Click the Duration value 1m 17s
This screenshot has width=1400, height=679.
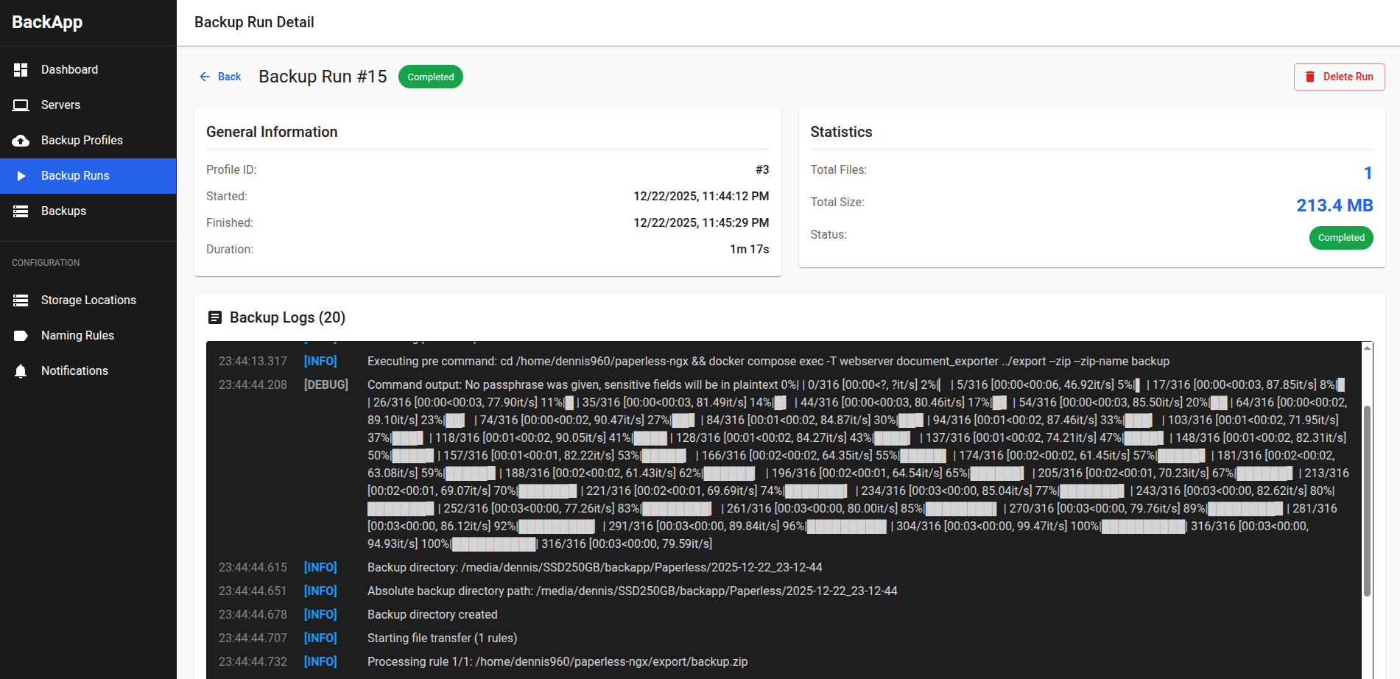750,250
